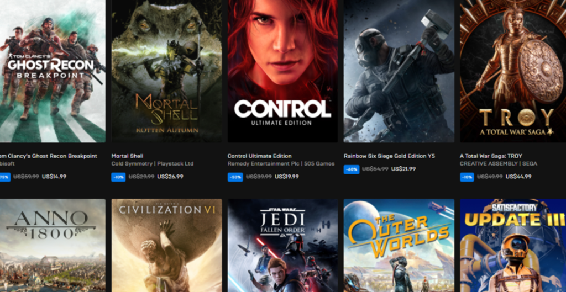Click the US$21.99 sale price

[x=403, y=169]
